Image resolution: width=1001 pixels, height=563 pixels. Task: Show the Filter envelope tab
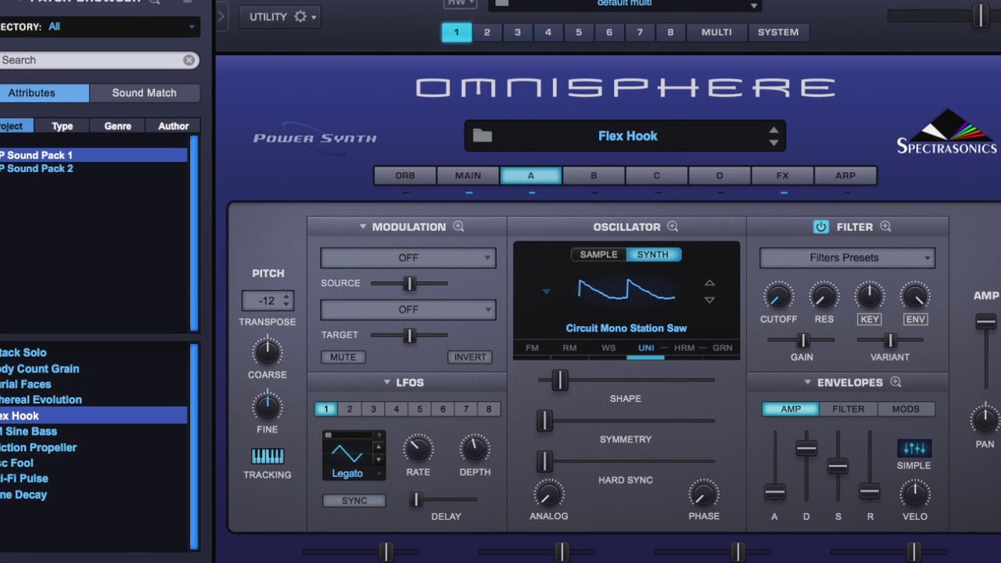(849, 409)
